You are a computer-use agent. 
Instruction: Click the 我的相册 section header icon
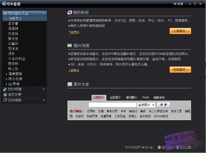point(70,13)
